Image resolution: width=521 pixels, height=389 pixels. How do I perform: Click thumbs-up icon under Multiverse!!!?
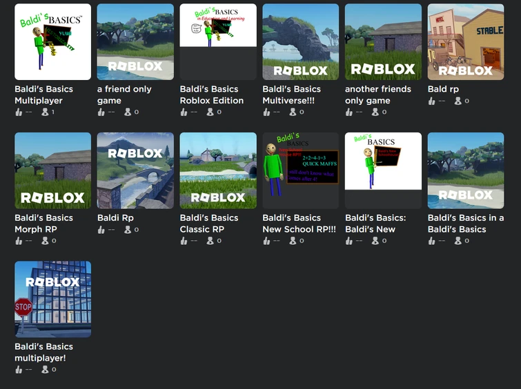click(266, 112)
